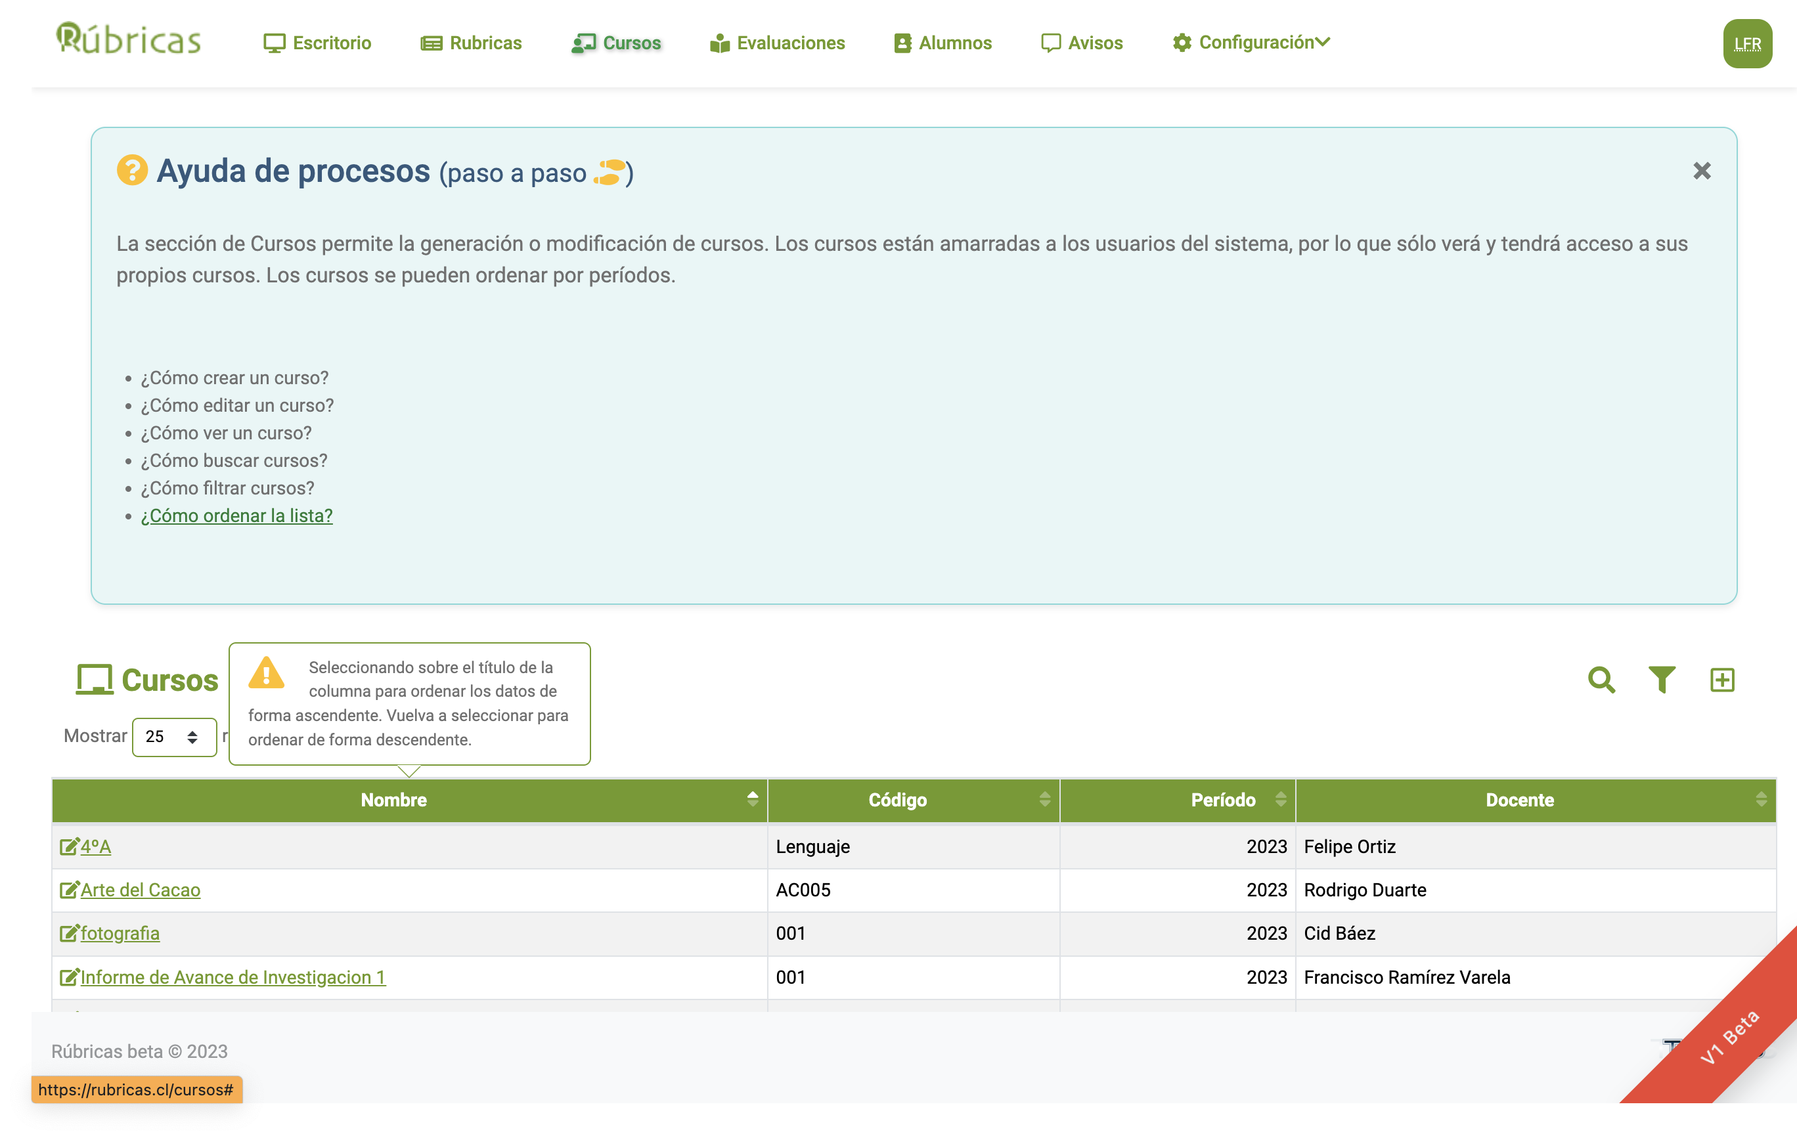Go to the Evaluaciones section

(777, 43)
